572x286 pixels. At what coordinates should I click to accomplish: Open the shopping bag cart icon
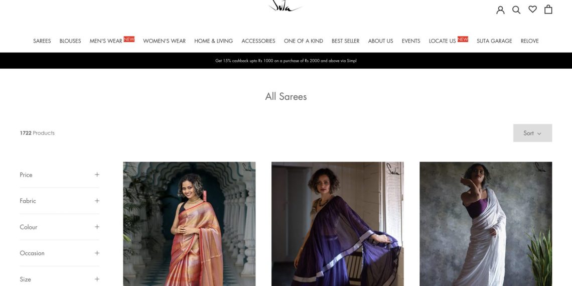548,10
